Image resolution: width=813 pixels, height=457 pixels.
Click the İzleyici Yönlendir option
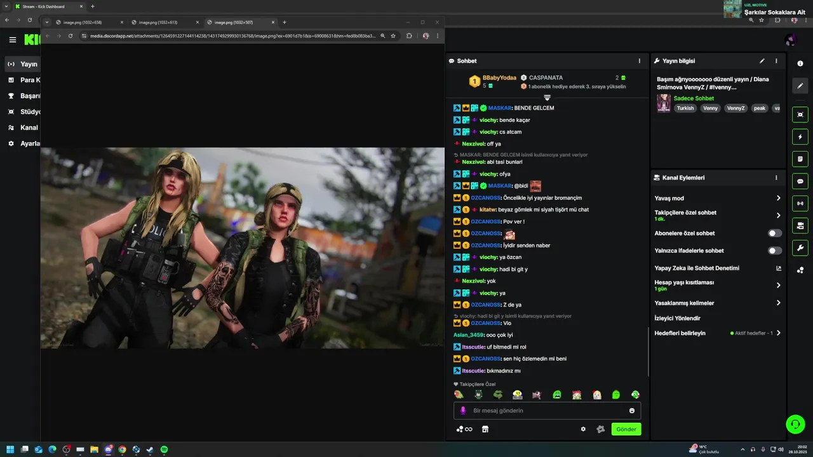pos(677,318)
